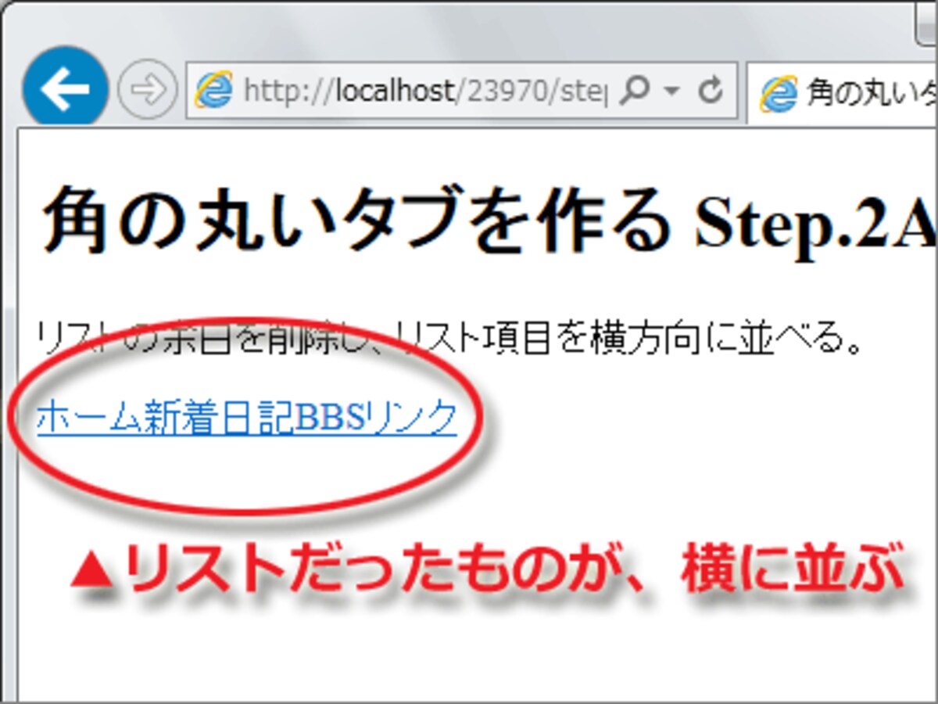
Task: Open the ホーム新着日記BBSリンク link
Action: tap(246, 417)
